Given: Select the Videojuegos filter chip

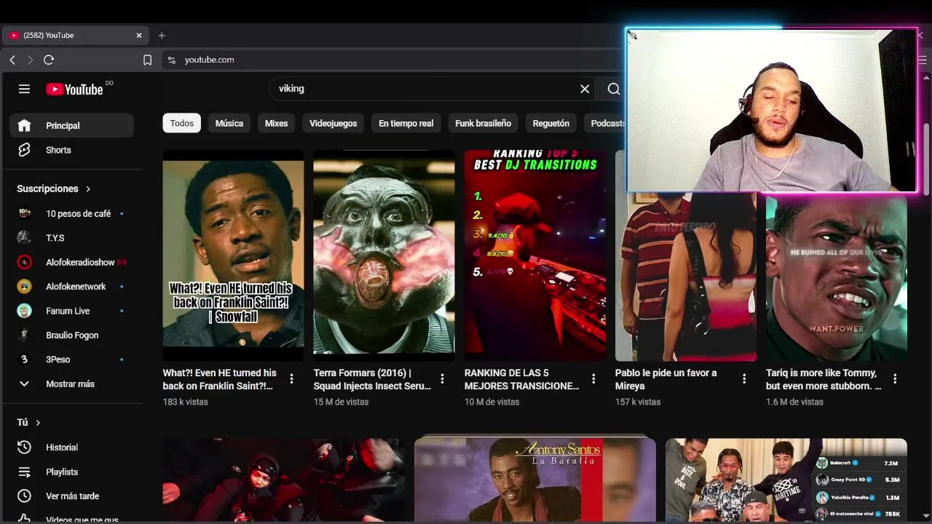Looking at the screenshot, I should click(x=333, y=123).
